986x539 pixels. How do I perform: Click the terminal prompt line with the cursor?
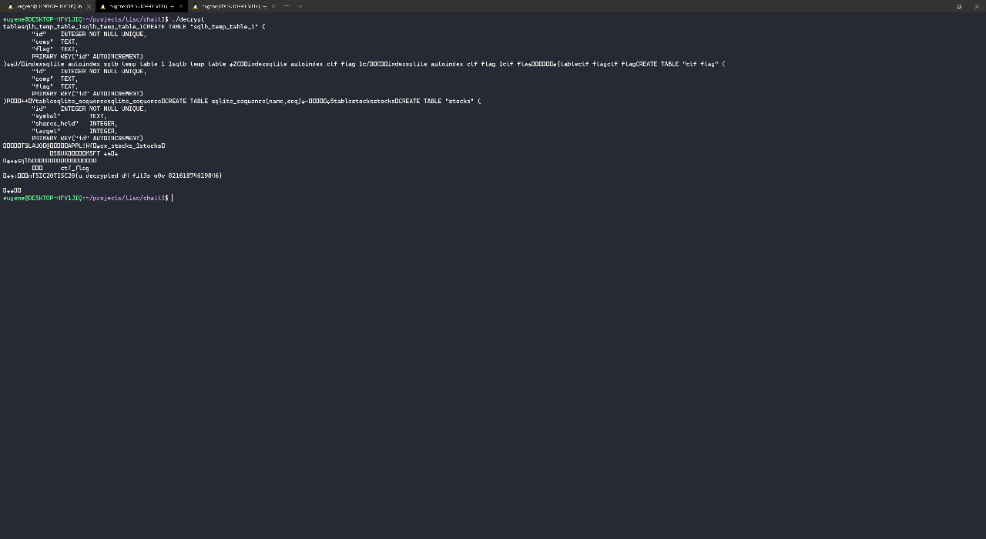click(x=85, y=198)
